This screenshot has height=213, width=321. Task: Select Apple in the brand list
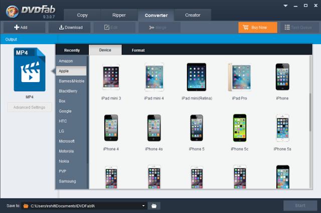pos(71,71)
